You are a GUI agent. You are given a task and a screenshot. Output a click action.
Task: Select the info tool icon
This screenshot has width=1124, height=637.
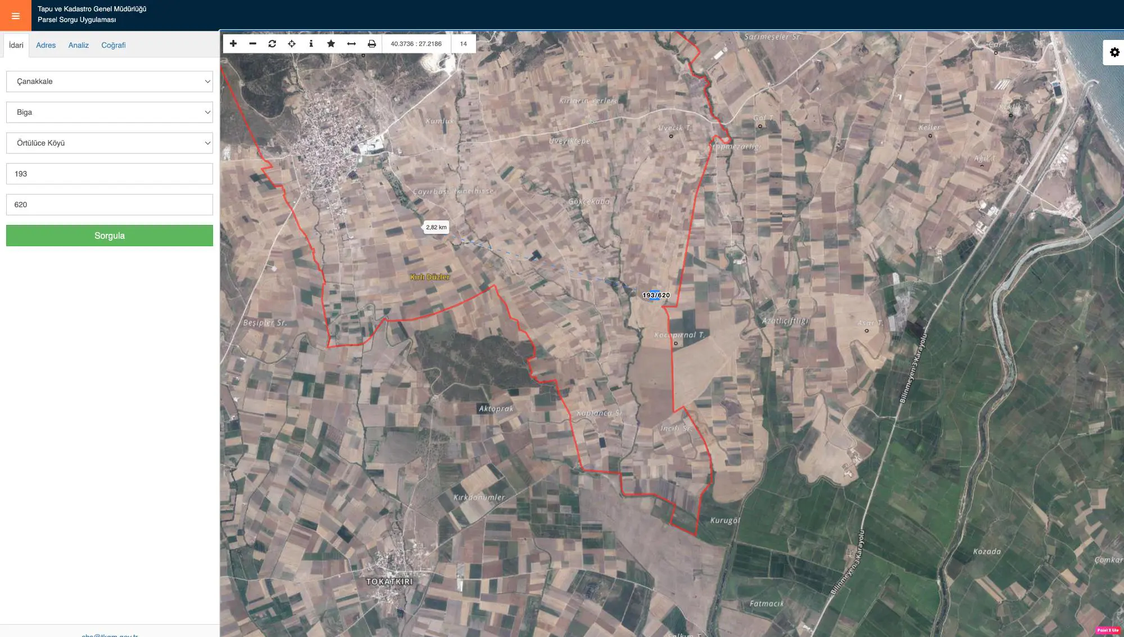click(311, 43)
